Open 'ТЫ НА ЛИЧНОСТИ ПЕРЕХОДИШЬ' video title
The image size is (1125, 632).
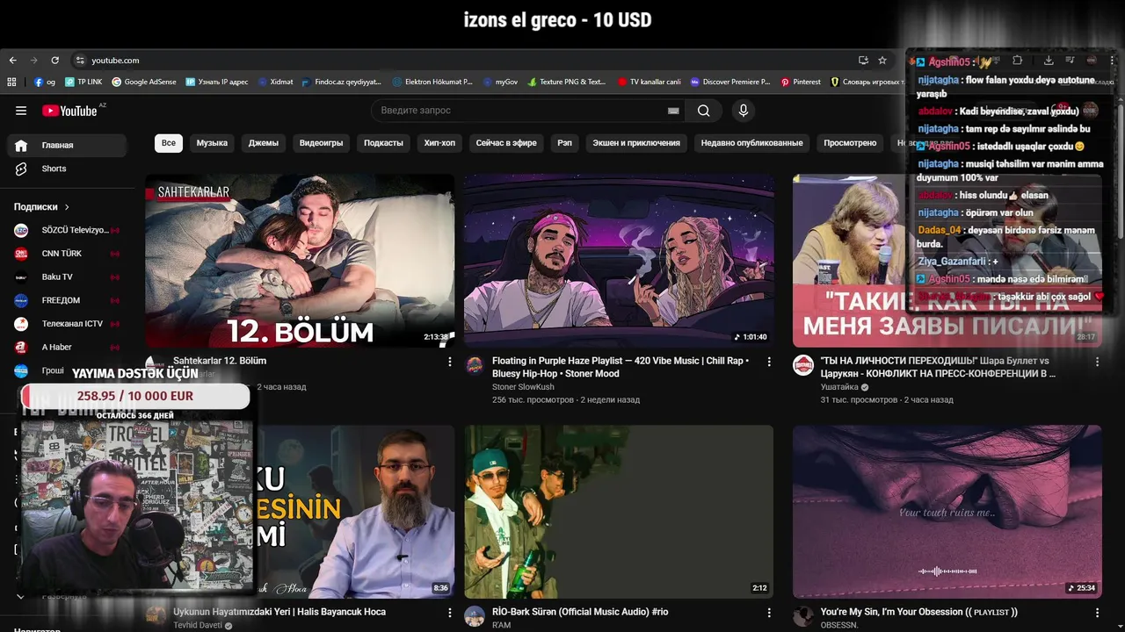tap(939, 367)
